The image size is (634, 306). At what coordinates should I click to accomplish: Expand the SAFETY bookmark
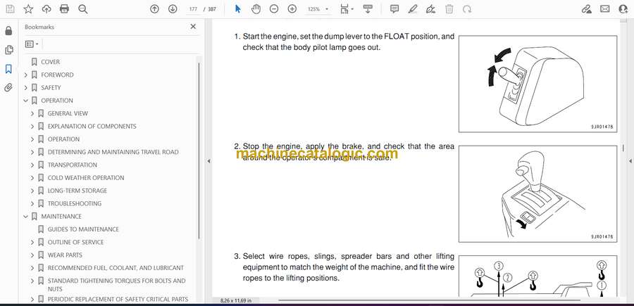pyautogui.click(x=26, y=88)
